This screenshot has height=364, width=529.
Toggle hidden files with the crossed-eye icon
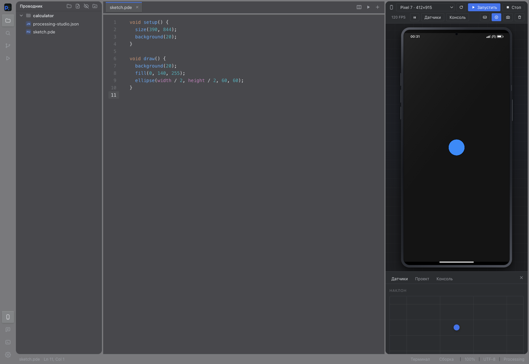pos(86,6)
